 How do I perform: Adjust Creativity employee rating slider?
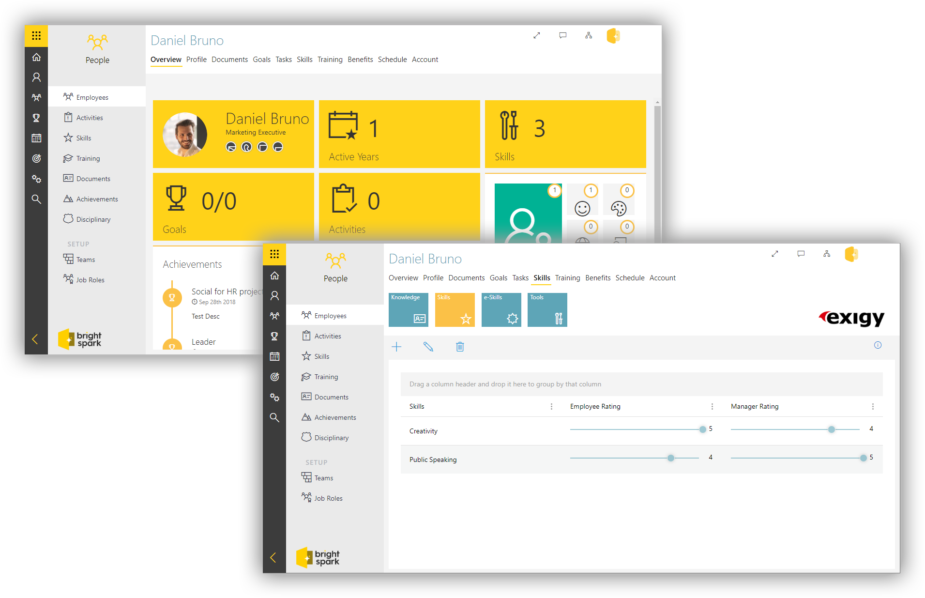pos(702,429)
